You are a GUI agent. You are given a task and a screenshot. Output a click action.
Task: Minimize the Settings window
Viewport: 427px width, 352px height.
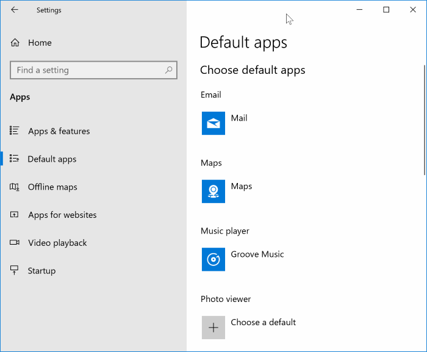click(x=359, y=10)
